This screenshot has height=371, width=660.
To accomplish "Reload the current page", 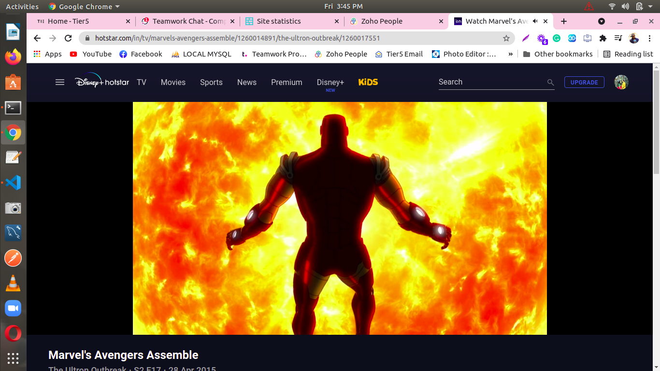I will 68,38.
